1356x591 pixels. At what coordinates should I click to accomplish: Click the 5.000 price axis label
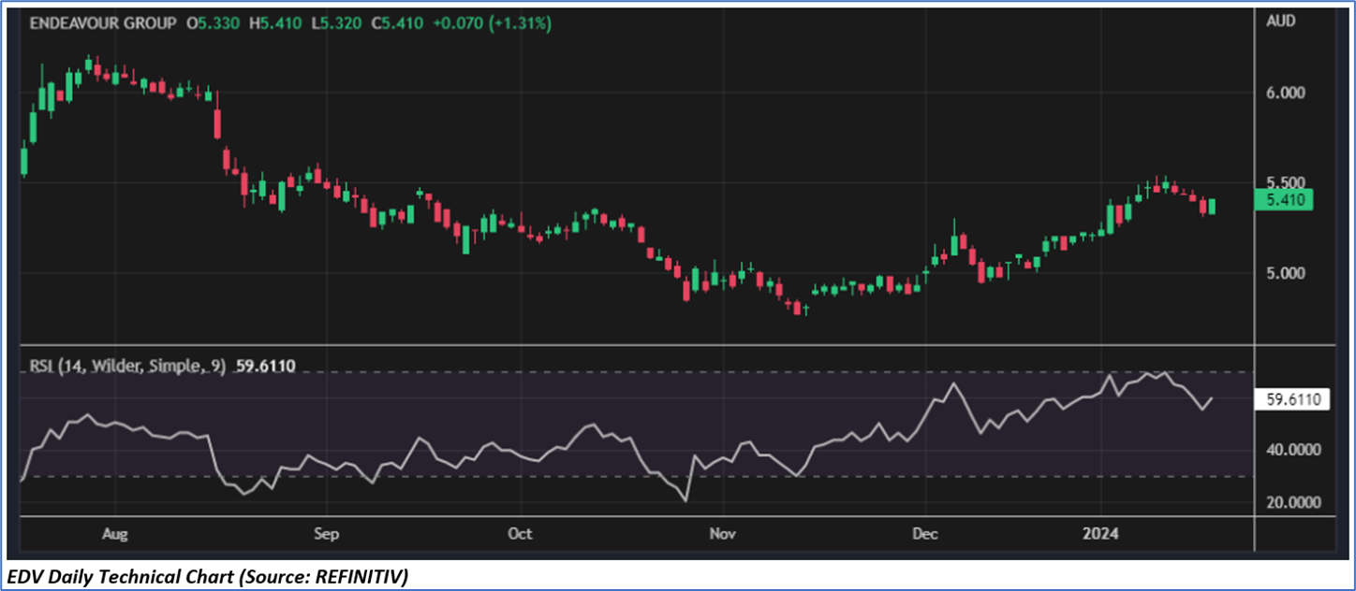(1285, 273)
